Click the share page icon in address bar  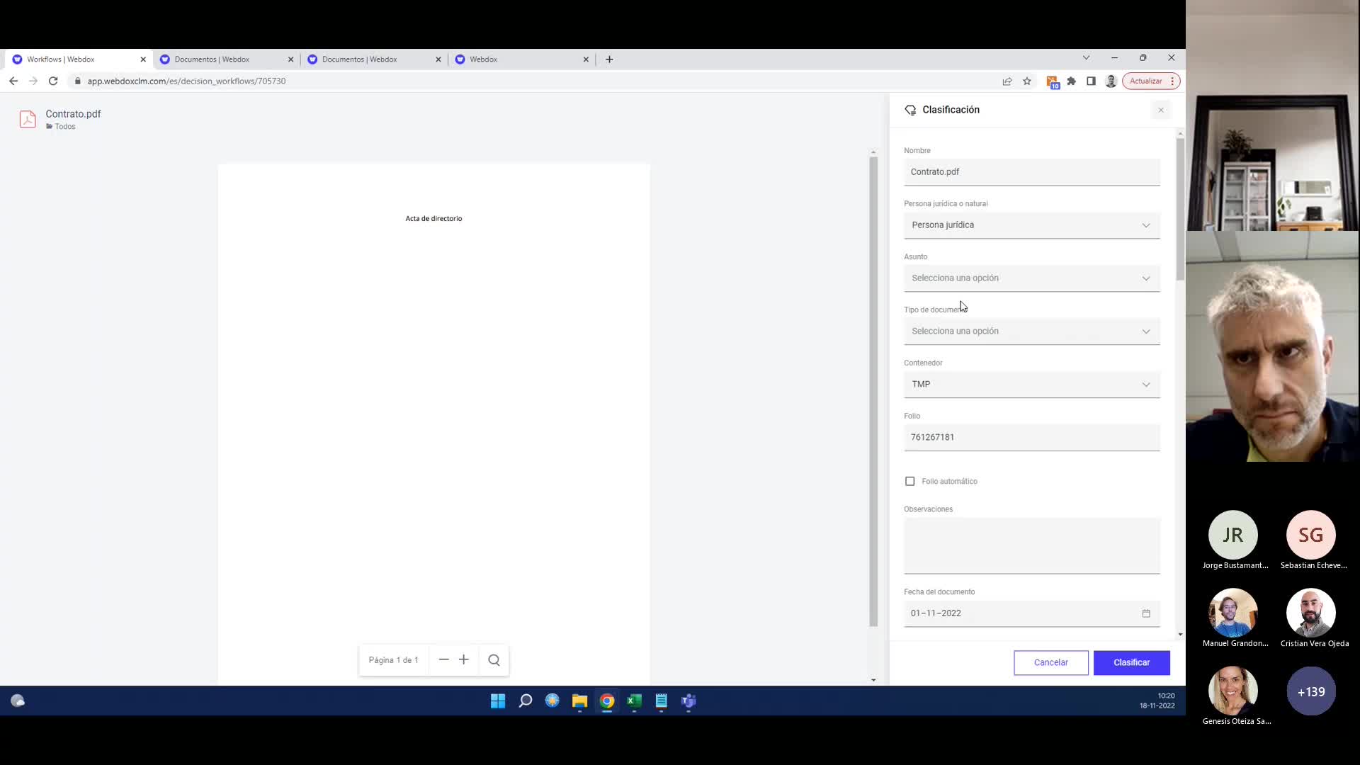pos(1007,81)
